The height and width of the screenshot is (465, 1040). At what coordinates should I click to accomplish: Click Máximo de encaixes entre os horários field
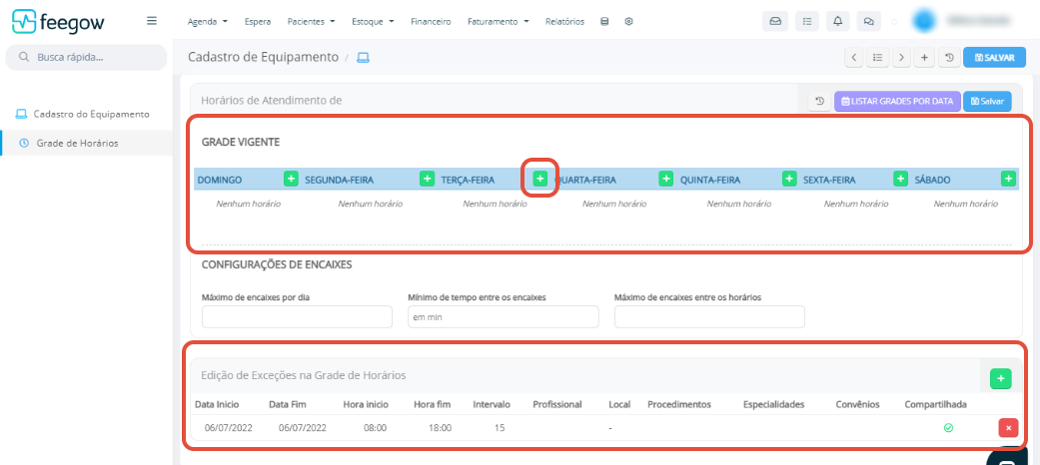tap(709, 316)
